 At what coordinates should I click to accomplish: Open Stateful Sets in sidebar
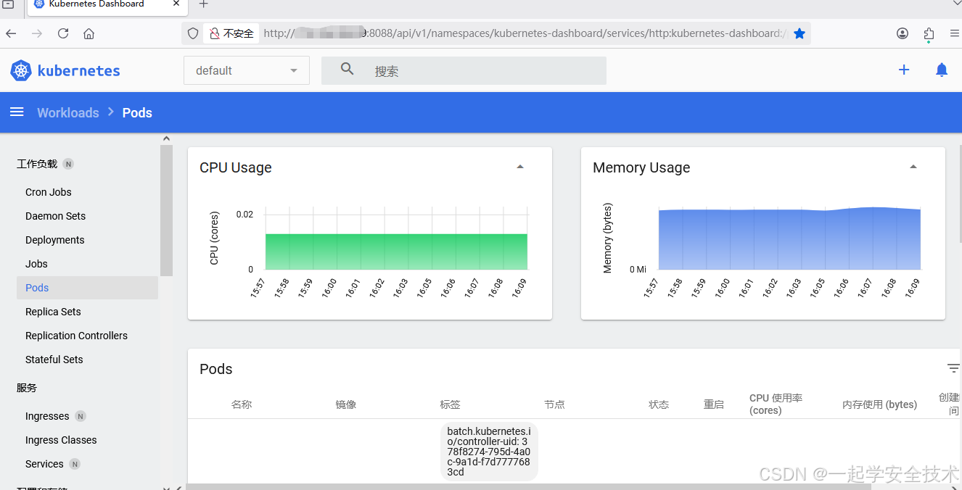point(54,360)
